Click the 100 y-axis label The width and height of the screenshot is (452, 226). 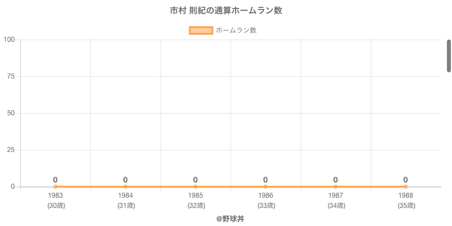pos(9,40)
